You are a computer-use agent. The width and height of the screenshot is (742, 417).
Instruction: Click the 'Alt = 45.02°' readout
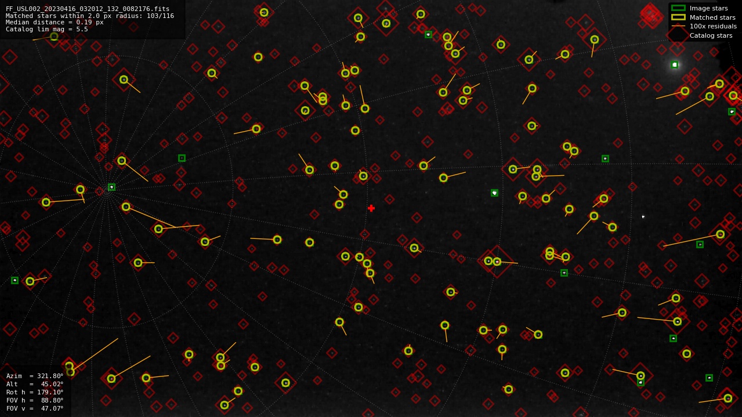coord(35,384)
